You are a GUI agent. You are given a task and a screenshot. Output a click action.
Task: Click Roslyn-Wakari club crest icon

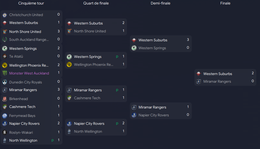pyautogui.click(x=5, y=132)
